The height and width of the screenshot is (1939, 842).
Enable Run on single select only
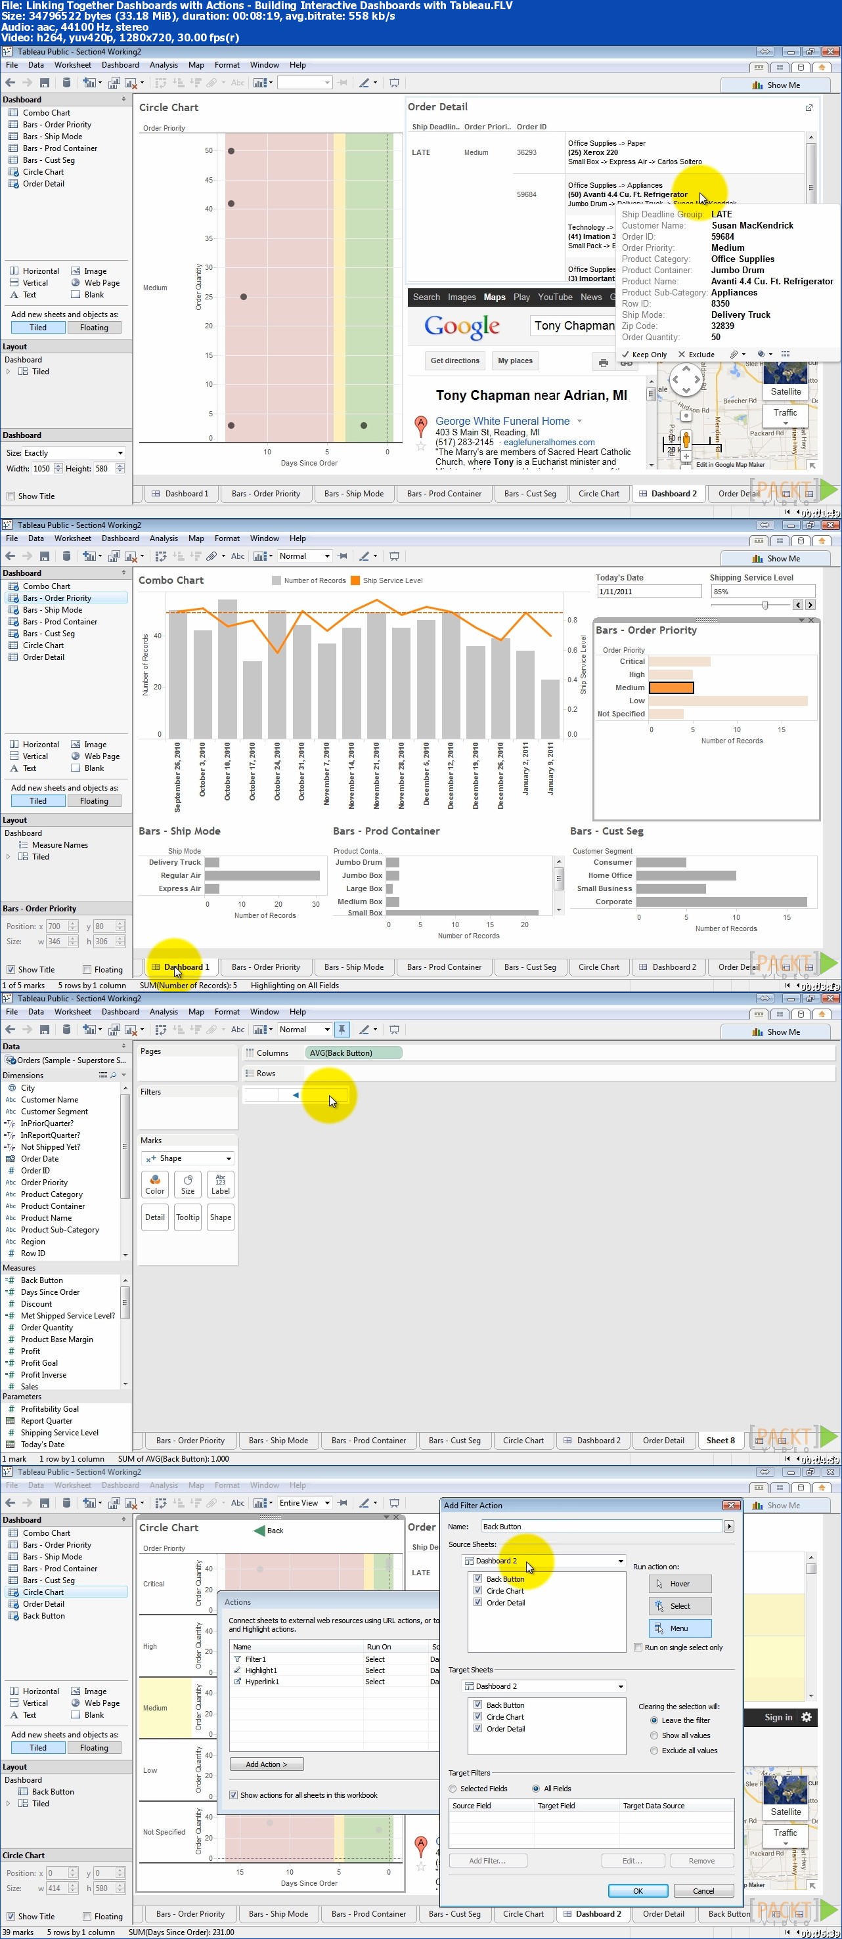[638, 1647]
